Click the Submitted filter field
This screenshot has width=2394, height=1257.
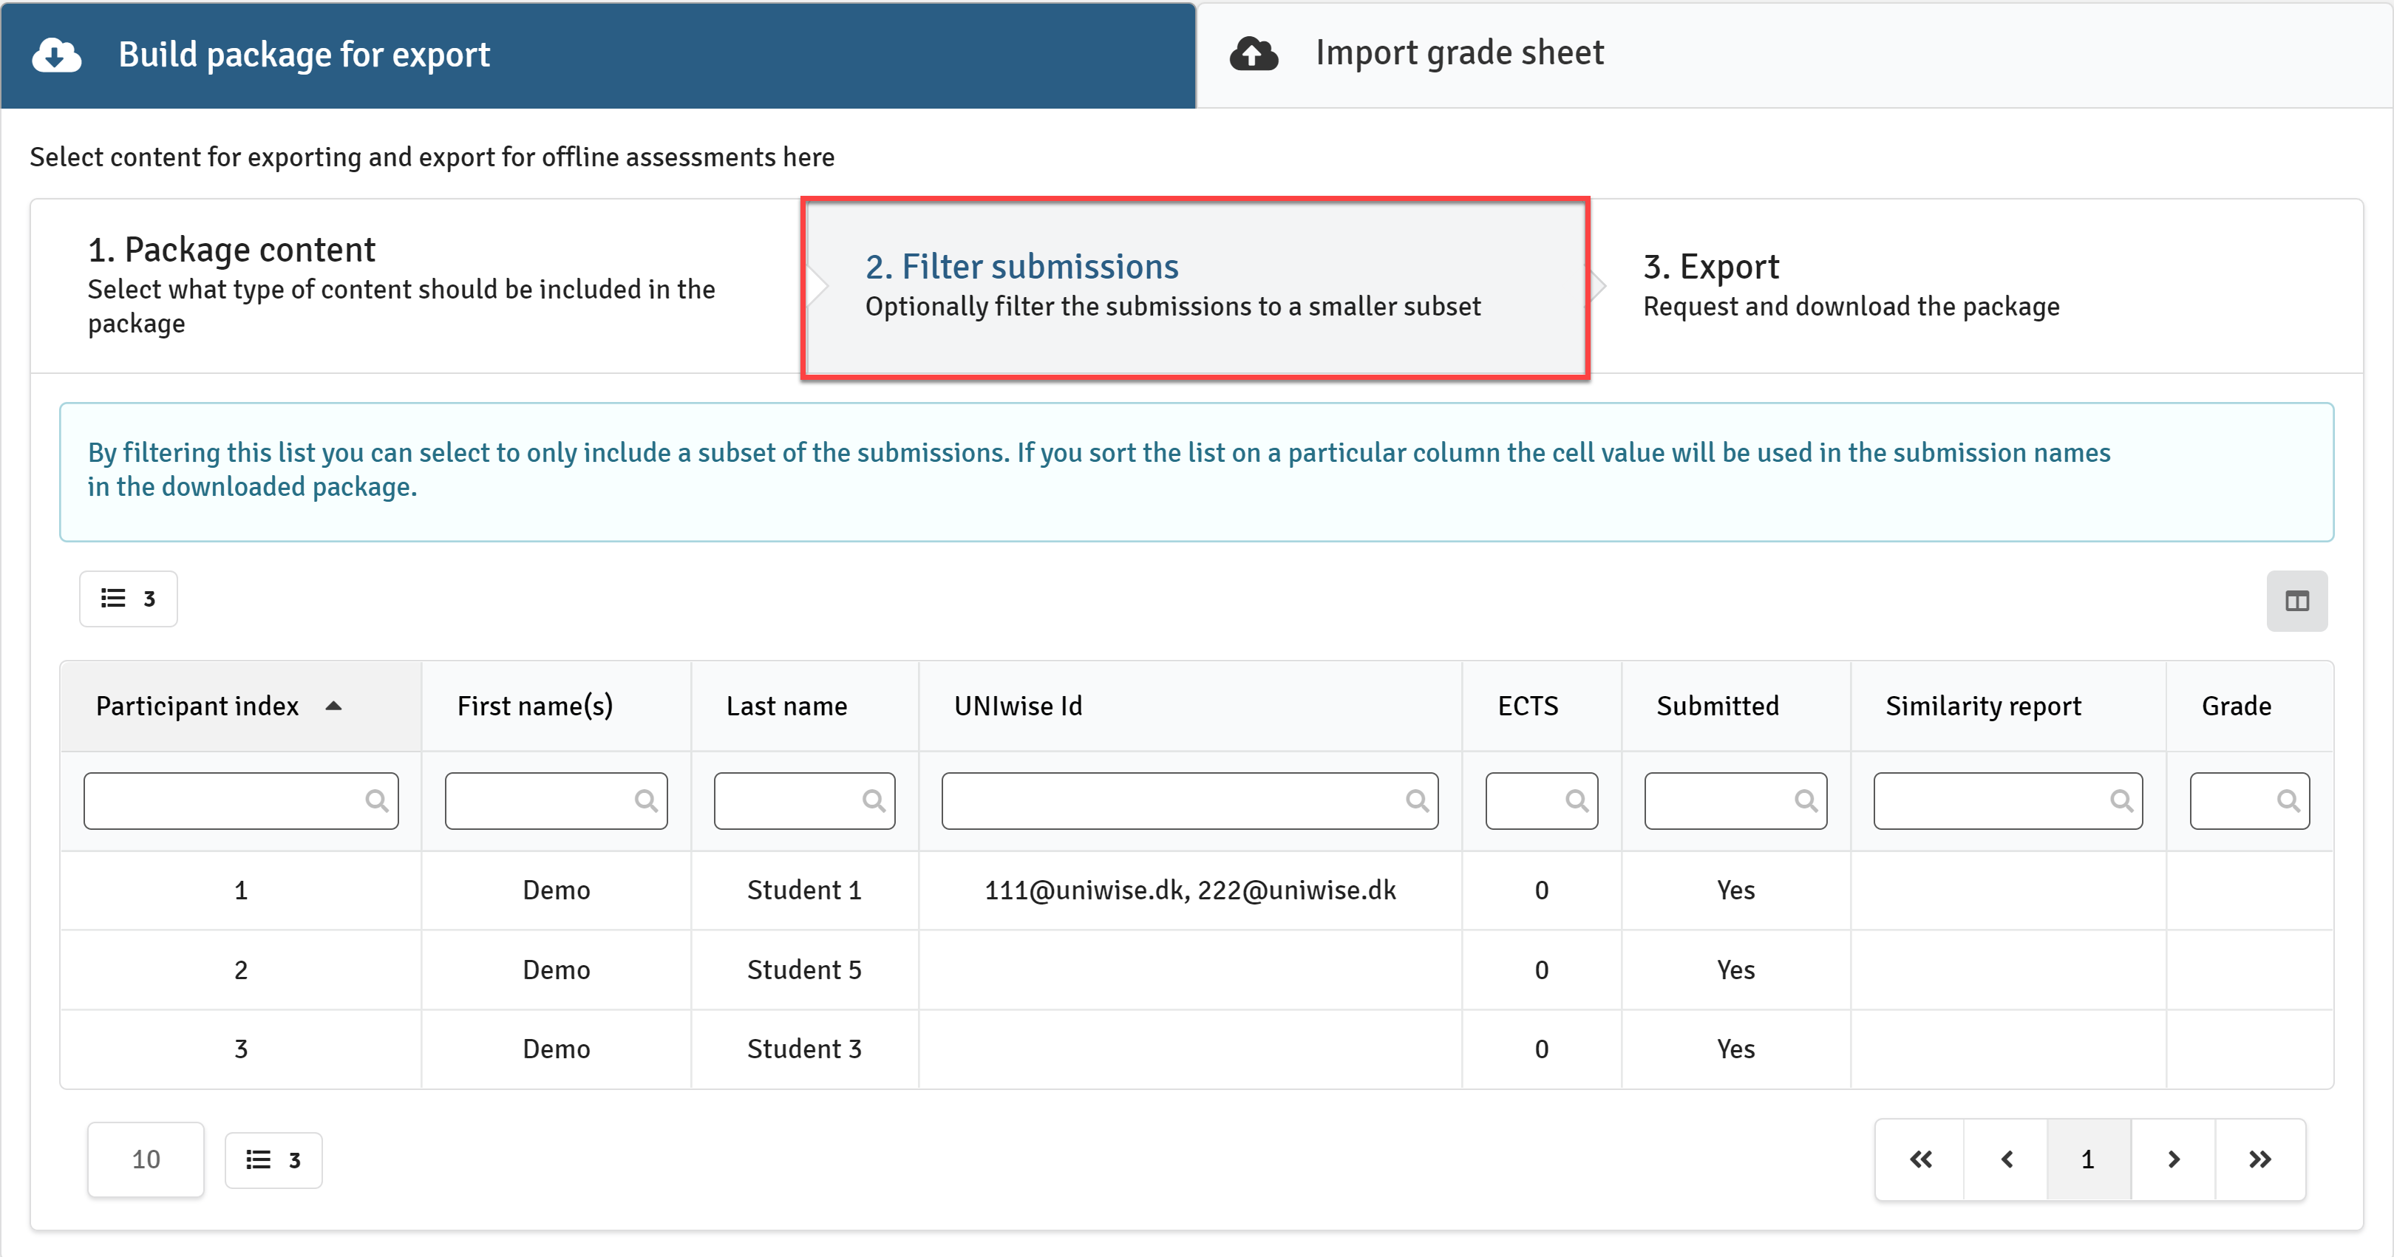[1736, 800]
